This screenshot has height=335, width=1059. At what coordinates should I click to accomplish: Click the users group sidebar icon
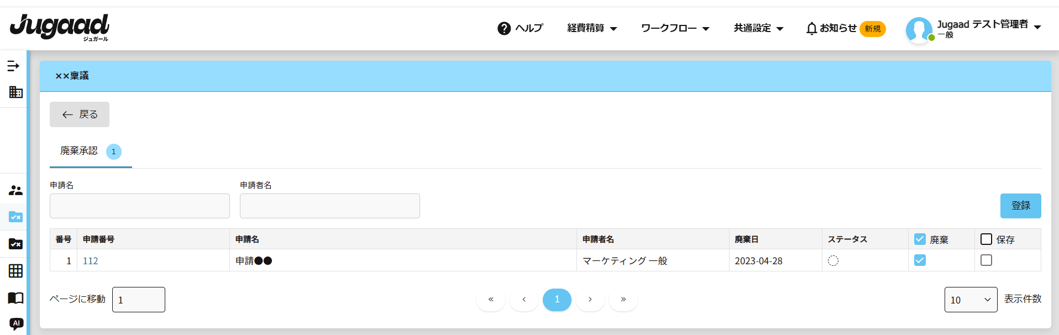[x=15, y=191]
